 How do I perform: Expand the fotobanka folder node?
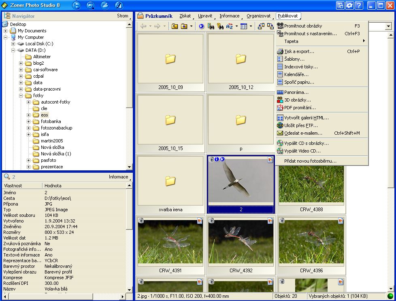coord(28,122)
